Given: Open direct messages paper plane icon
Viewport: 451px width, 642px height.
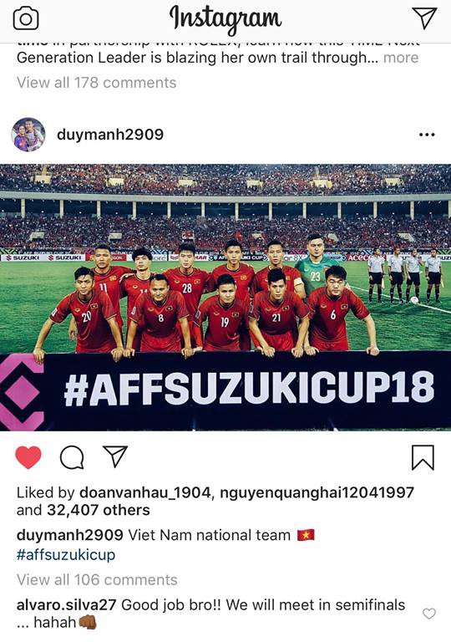Looking at the screenshot, I should tap(424, 18).
